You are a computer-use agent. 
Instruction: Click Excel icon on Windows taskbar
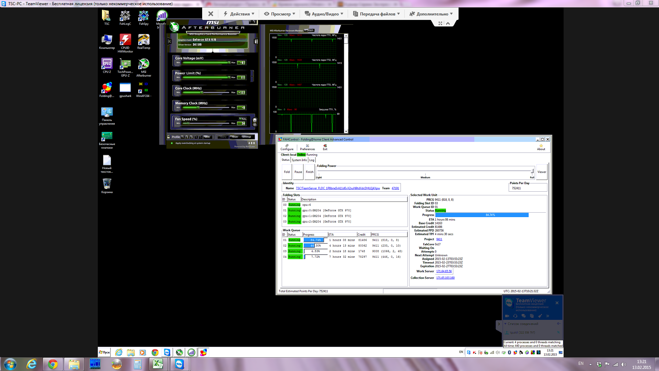click(158, 364)
